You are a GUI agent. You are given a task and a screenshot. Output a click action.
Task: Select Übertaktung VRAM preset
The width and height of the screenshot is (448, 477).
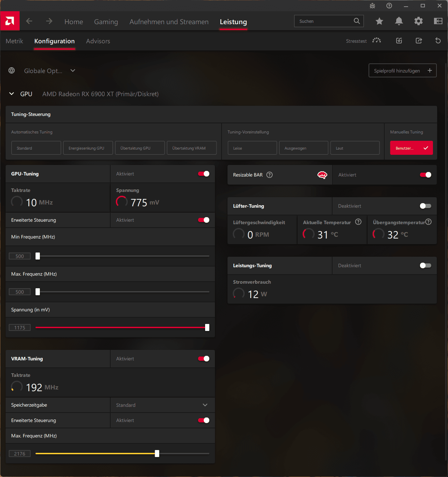tap(192, 148)
